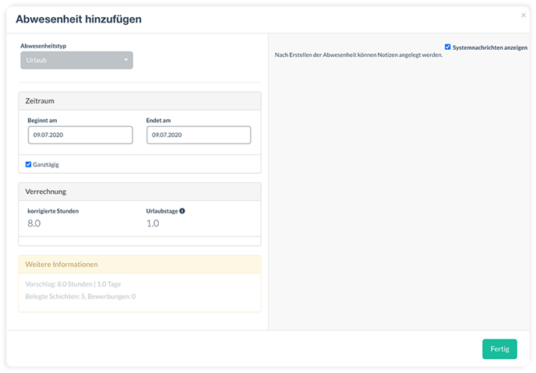Click the Beginnt am date field
This screenshot has width=536, height=373.
click(x=80, y=135)
